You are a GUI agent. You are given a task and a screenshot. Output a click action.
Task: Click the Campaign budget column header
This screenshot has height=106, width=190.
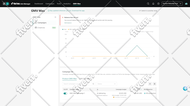coord(121,89)
